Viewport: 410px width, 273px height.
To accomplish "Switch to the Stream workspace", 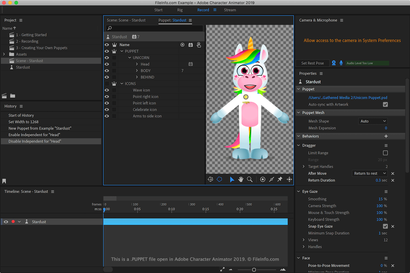I will point(230,10).
